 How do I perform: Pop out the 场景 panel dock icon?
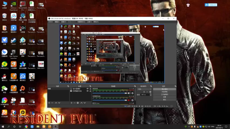68,86
